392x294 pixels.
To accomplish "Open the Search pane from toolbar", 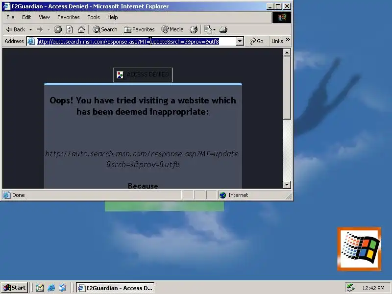I will pyautogui.click(x=105, y=29).
